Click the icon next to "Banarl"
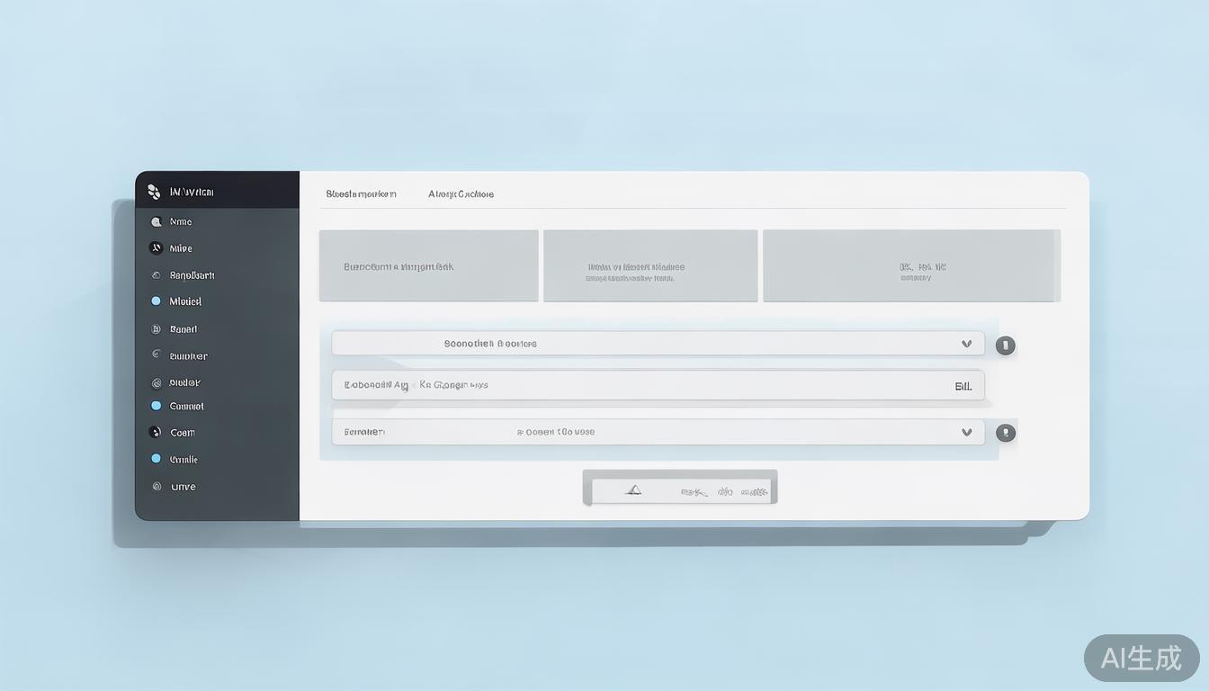This screenshot has height=691, width=1209. [x=156, y=329]
